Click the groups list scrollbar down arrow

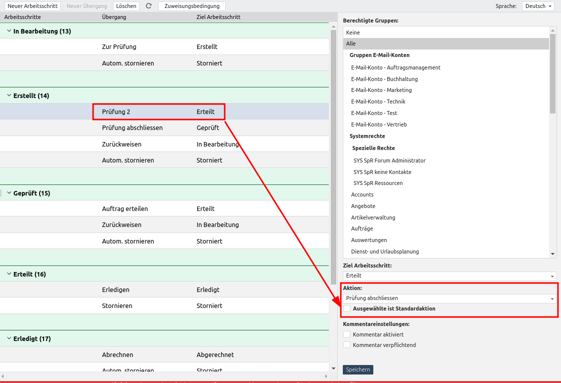pyautogui.click(x=553, y=254)
